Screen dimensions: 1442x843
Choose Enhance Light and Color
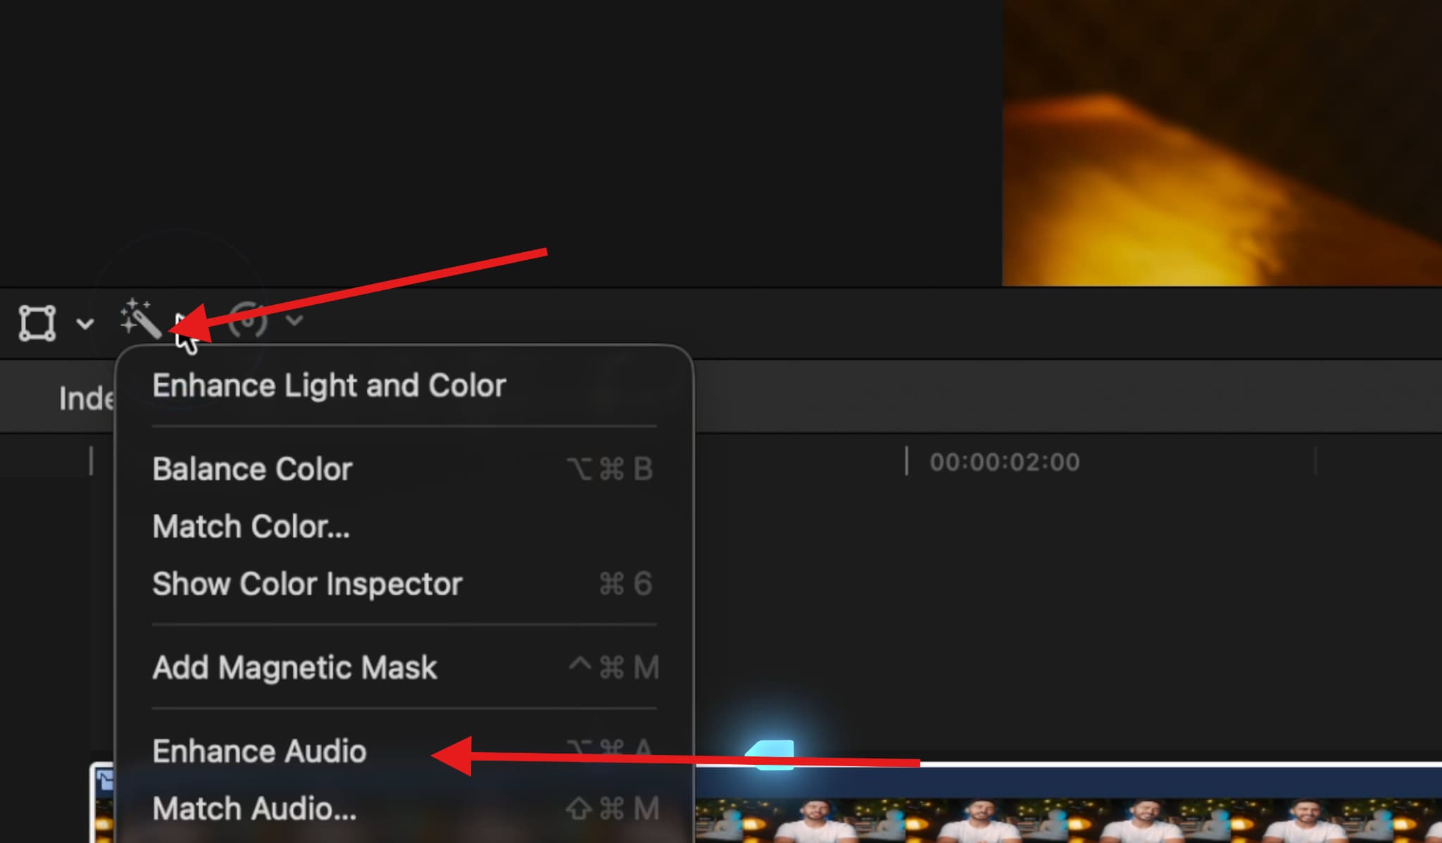(x=328, y=385)
